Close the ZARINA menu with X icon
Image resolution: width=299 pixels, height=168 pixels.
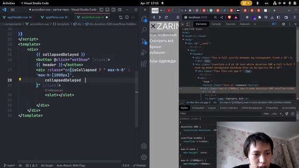153,26
